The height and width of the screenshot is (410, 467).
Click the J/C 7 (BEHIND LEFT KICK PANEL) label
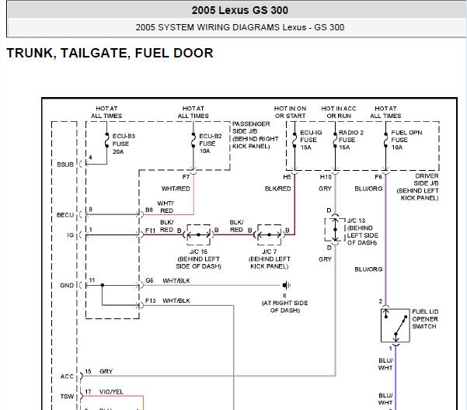[x=270, y=259]
